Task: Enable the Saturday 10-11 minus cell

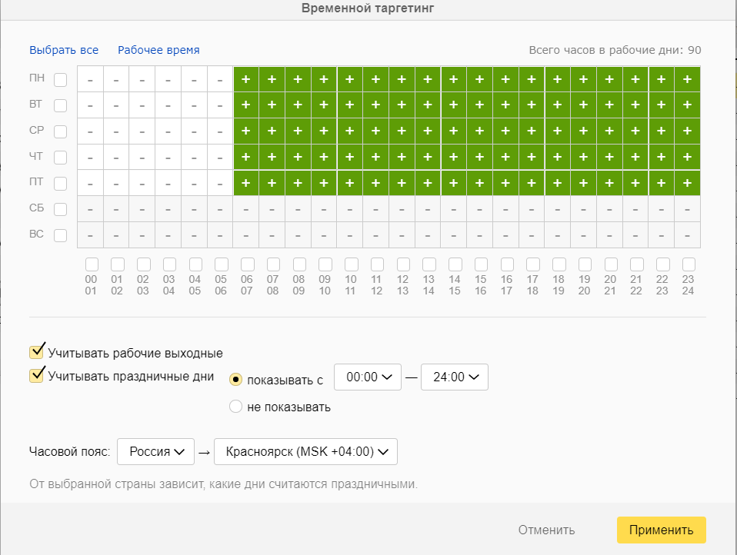Action: [350, 209]
